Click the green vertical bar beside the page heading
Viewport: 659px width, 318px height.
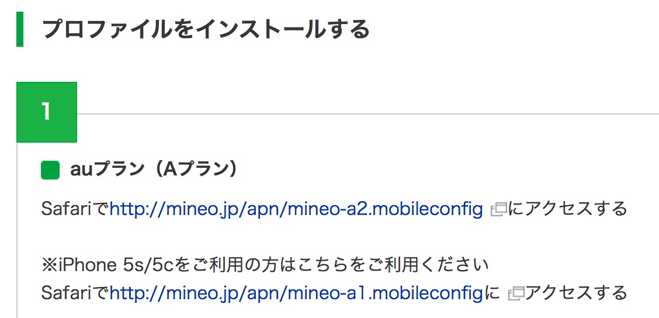[x=20, y=28]
